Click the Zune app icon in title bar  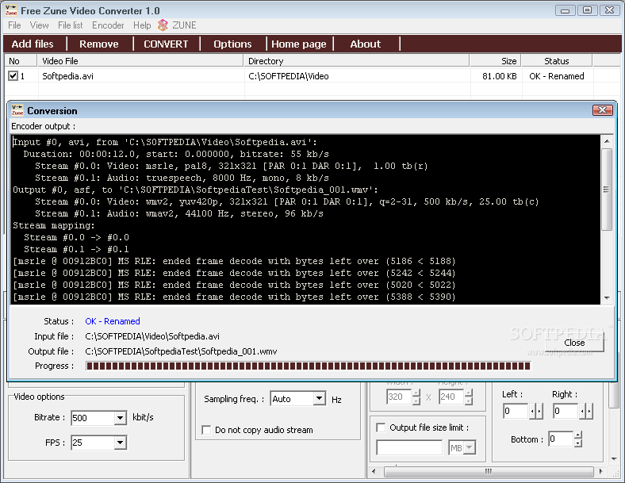click(x=11, y=10)
